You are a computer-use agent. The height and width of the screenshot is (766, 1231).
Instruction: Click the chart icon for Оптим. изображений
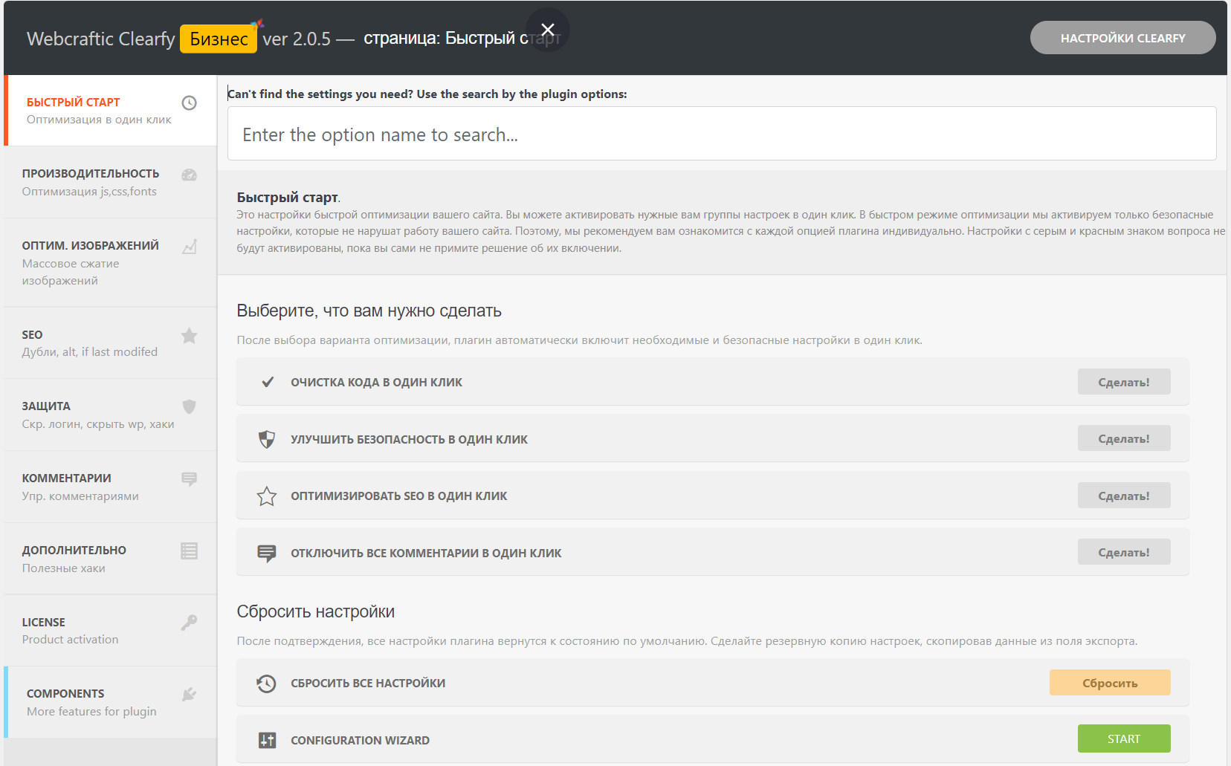click(x=190, y=247)
